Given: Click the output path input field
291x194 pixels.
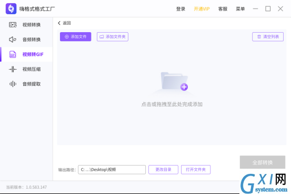Looking at the screenshot, I should tap(112, 170).
